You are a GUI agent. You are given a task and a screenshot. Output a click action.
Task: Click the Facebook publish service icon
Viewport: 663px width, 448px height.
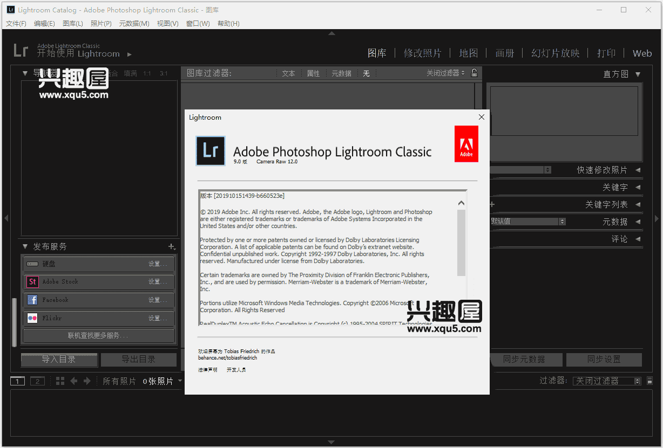[x=32, y=300]
